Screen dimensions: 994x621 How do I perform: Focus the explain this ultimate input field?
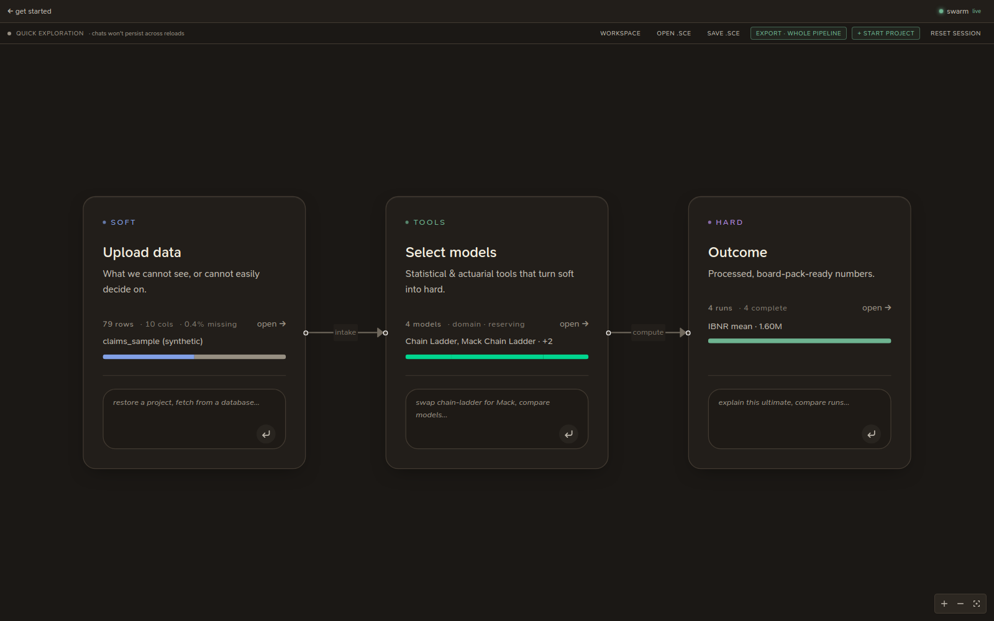(799, 419)
